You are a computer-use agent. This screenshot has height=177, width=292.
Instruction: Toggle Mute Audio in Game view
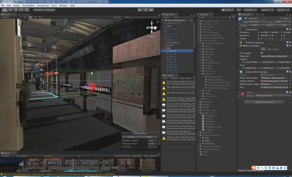click(137, 156)
